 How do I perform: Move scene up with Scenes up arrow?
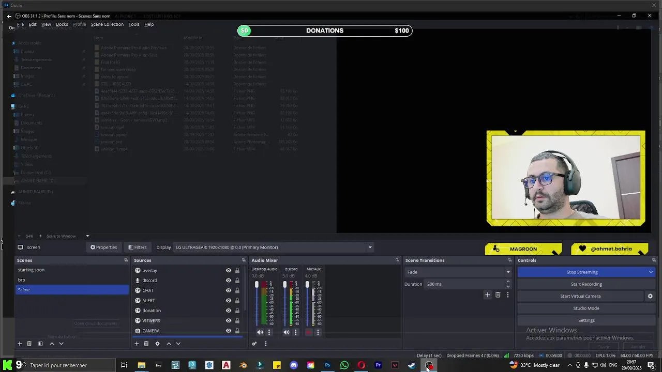tap(52, 344)
